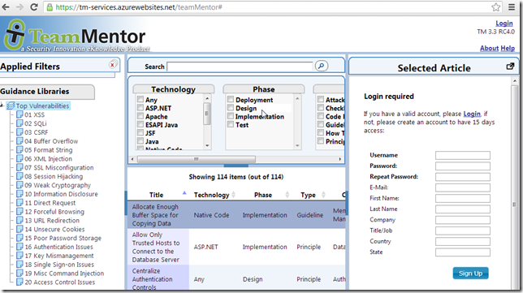Click the icon next to 04 Buffer Overflow
The width and height of the screenshot is (523, 293).
pyautogui.click(x=19, y=141)
